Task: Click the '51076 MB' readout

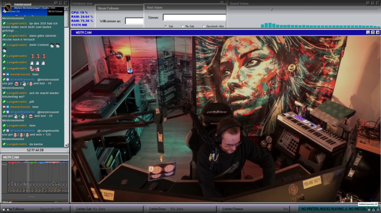Action: pos(79,25)
